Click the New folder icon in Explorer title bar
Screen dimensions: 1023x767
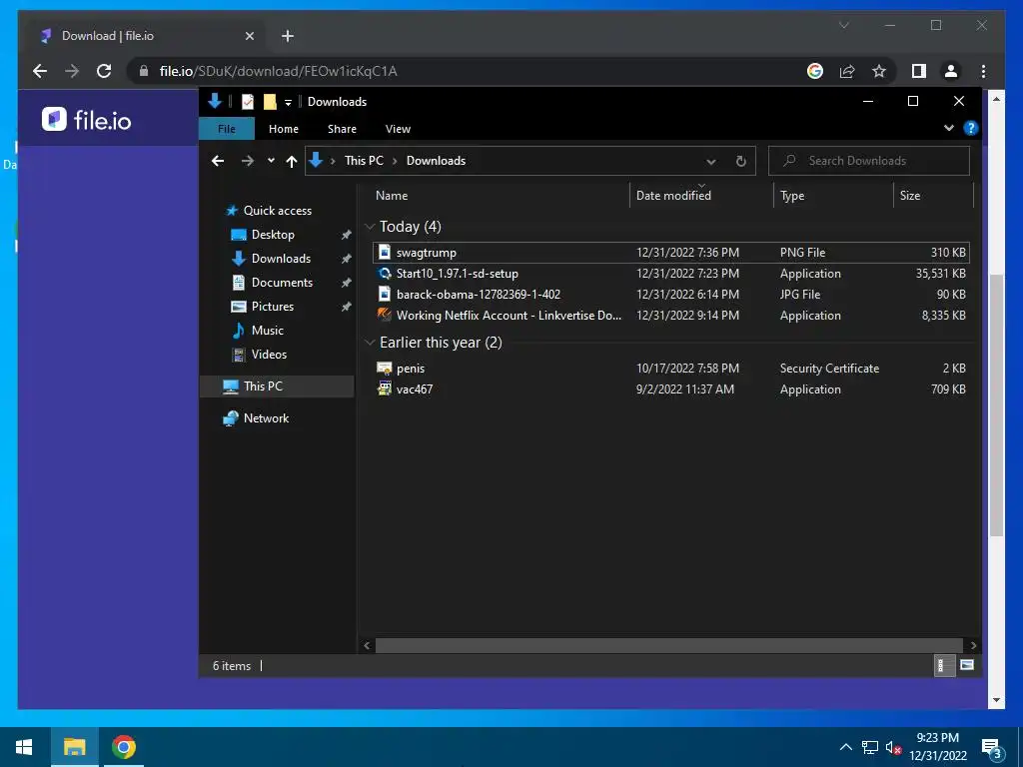coord(270,102)
